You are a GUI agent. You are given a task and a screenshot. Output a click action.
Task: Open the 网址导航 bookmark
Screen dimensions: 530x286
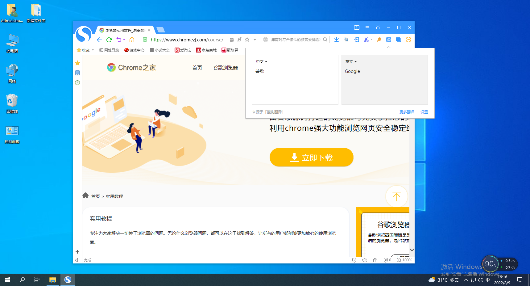(109, 50)
